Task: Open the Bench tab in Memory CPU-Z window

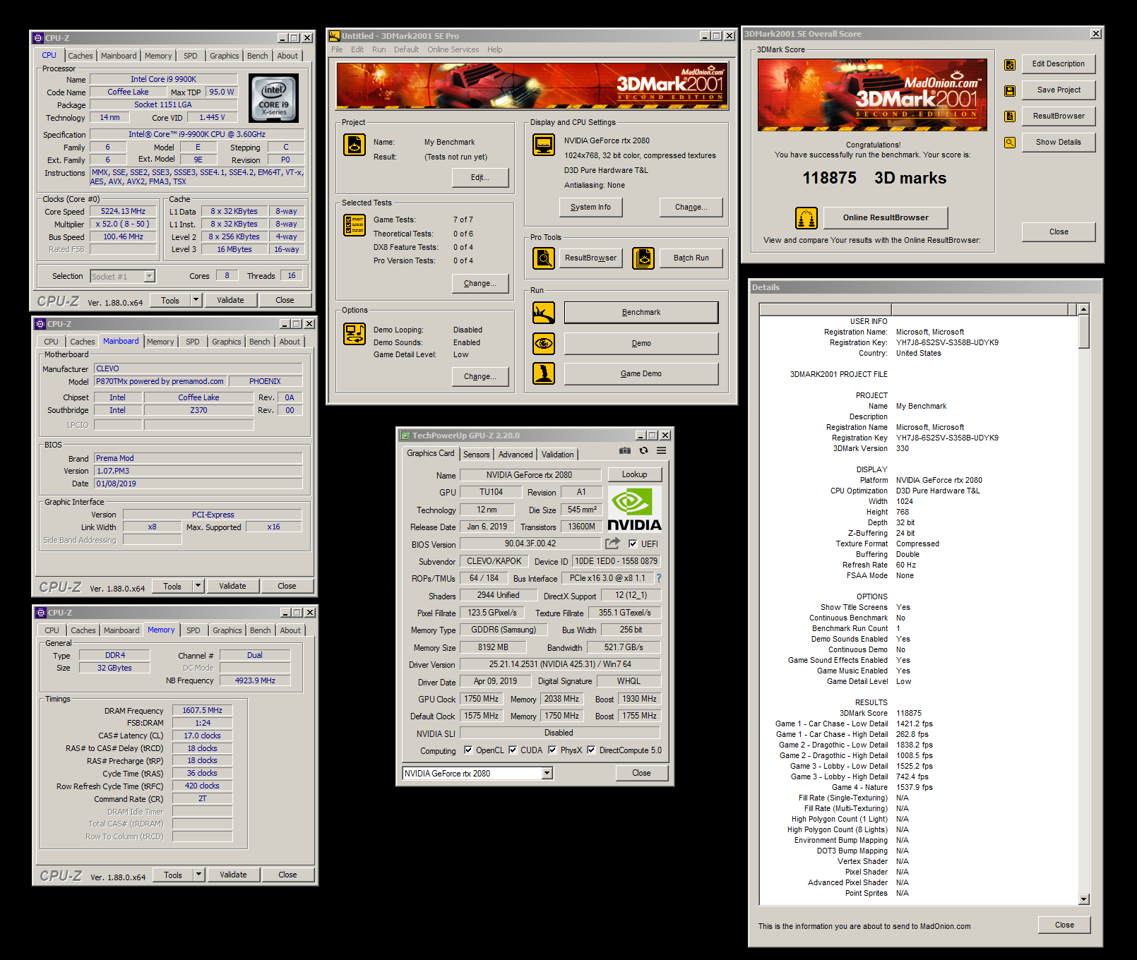Action: coord(260,630)
